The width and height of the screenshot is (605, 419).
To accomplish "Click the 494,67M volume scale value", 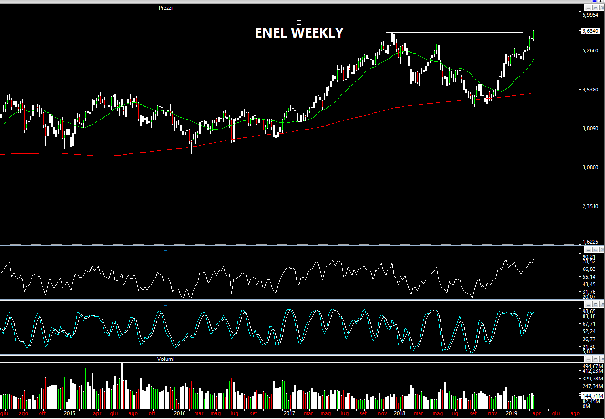I will coord(592,365).
